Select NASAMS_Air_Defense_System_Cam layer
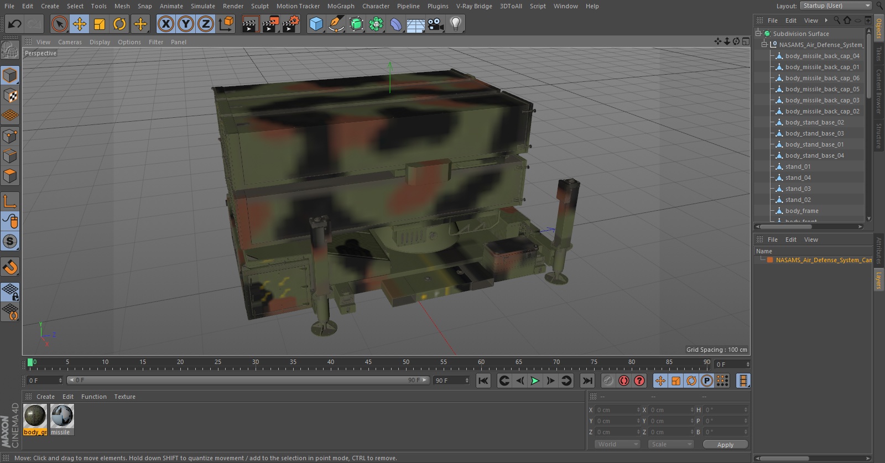 point(823,260)
